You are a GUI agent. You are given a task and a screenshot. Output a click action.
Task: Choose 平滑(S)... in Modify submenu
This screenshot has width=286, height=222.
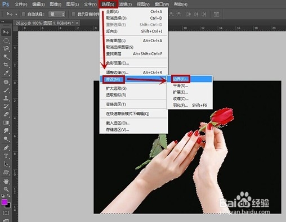190,85
